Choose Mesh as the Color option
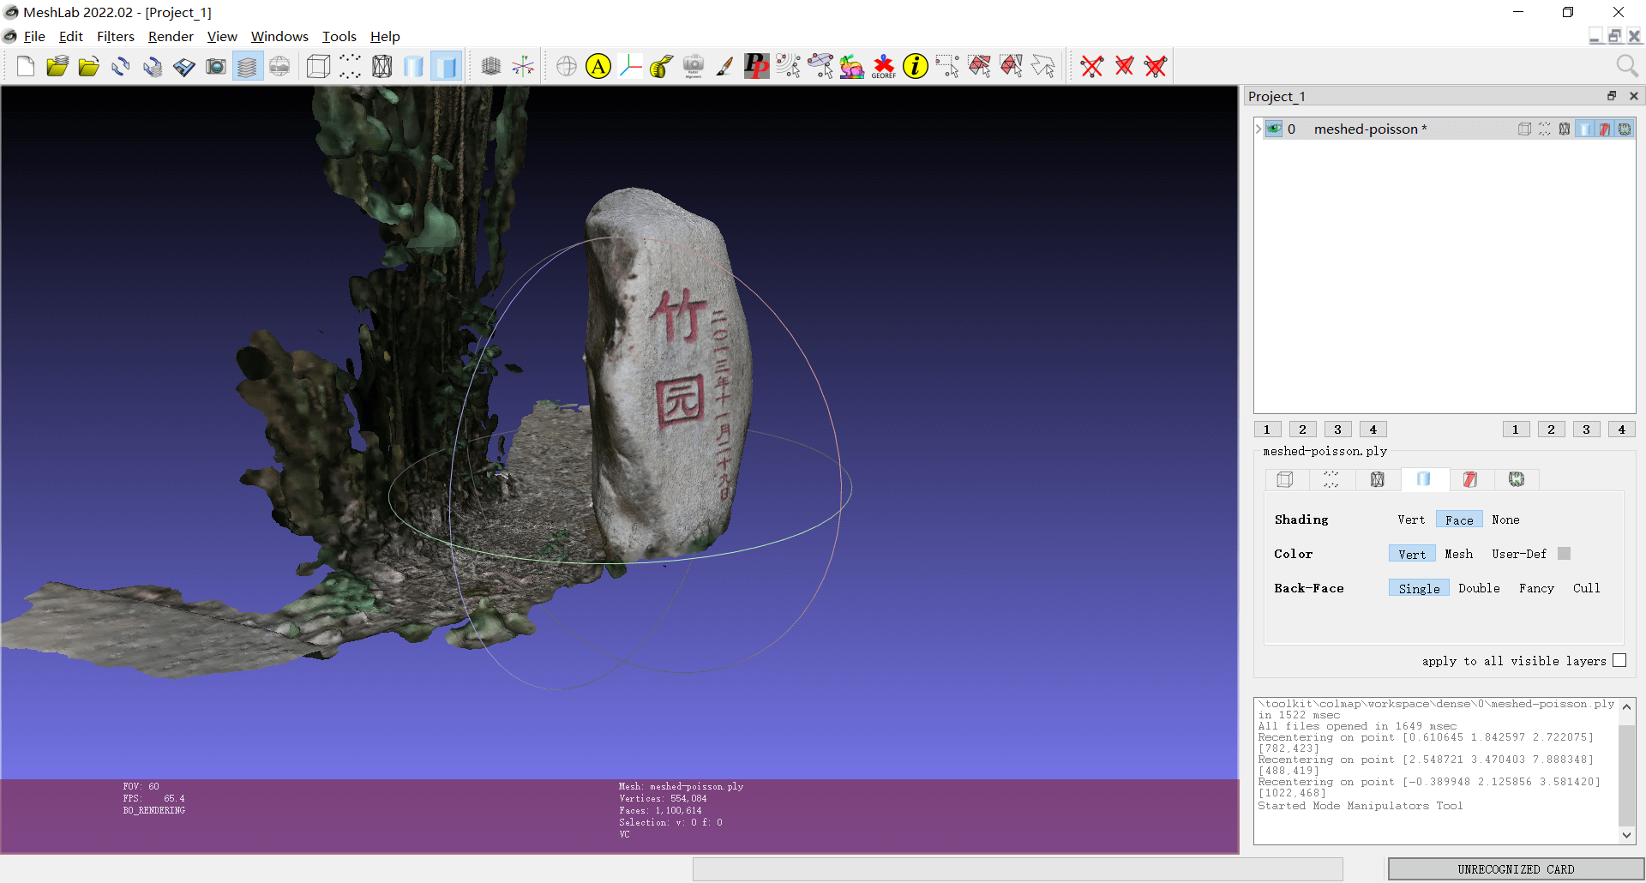This screenshot has width=1646, height=883. tap(1458, 554)
